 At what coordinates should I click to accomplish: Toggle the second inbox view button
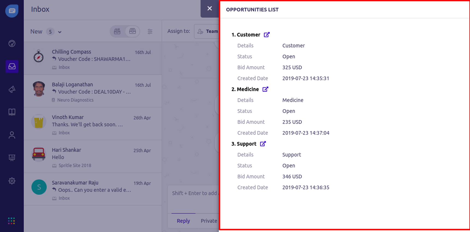[132, 31]
